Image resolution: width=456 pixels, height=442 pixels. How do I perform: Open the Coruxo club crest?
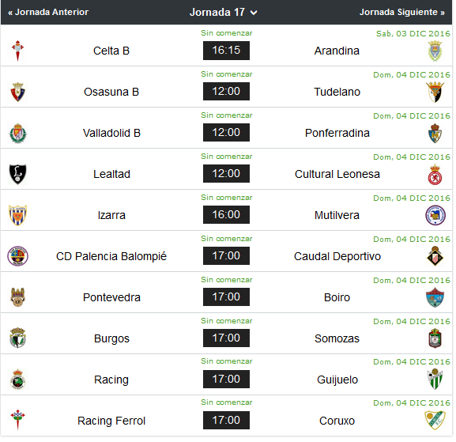[435, 421]
